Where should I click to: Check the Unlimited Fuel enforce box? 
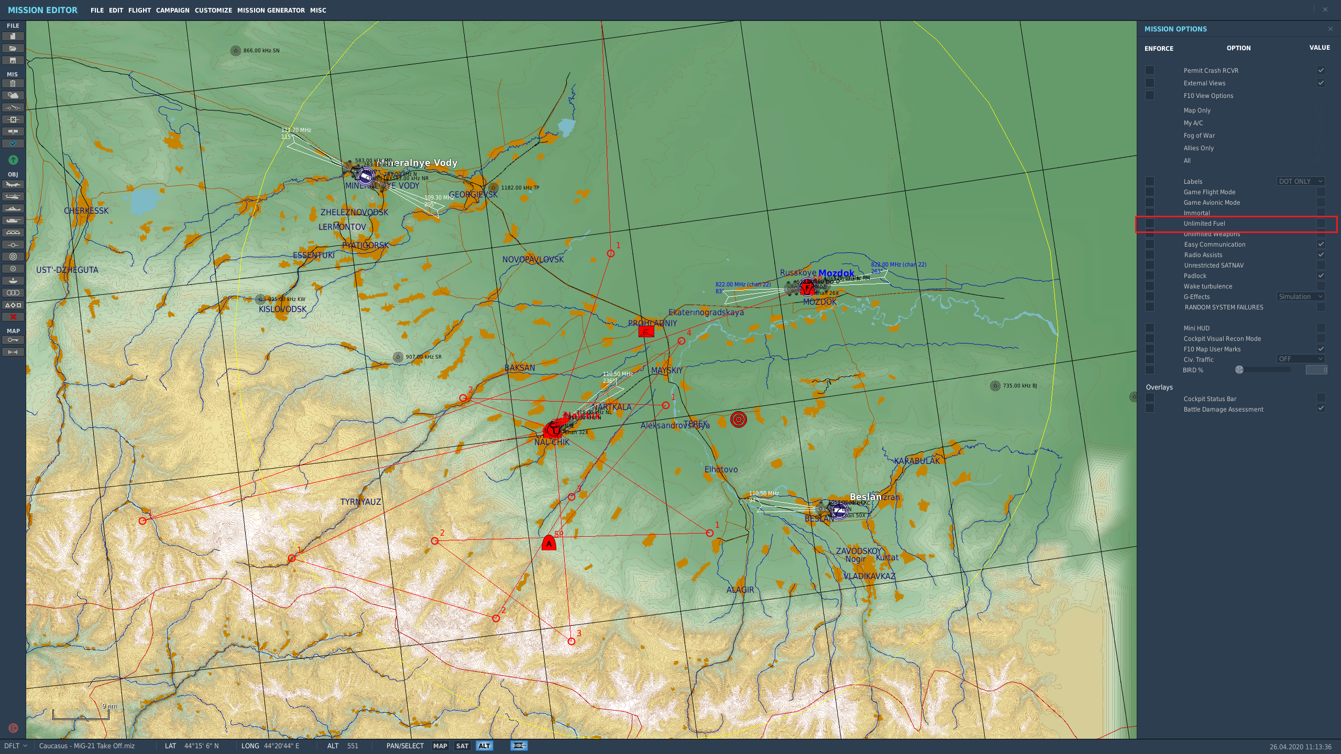tap(1150, 223)
